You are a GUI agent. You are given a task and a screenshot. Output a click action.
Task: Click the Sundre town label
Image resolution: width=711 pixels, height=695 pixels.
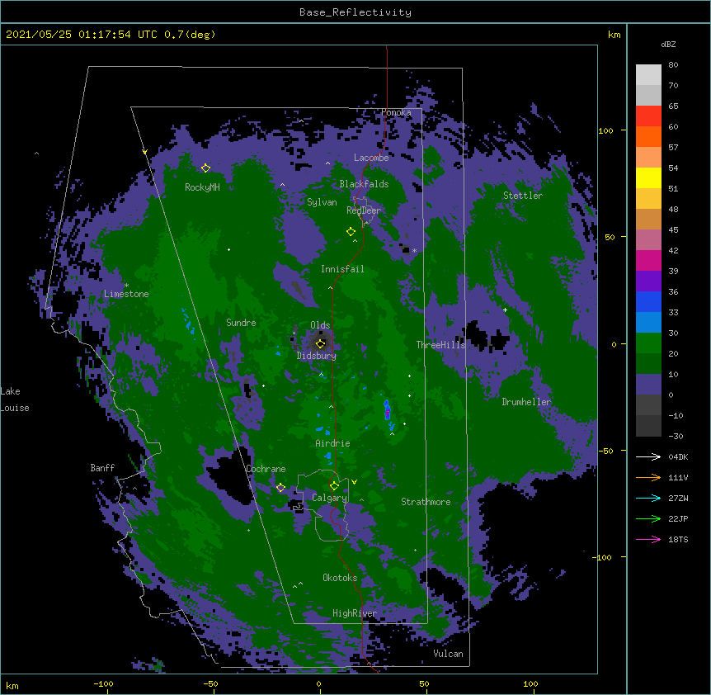click(241, 323)
